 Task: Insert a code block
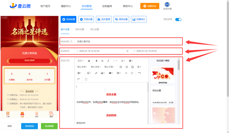[126, 73]
